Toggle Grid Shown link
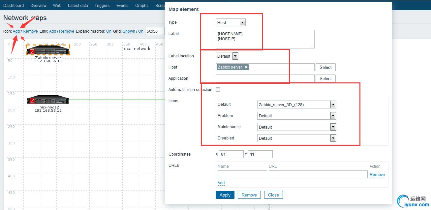 pos(129,31)
